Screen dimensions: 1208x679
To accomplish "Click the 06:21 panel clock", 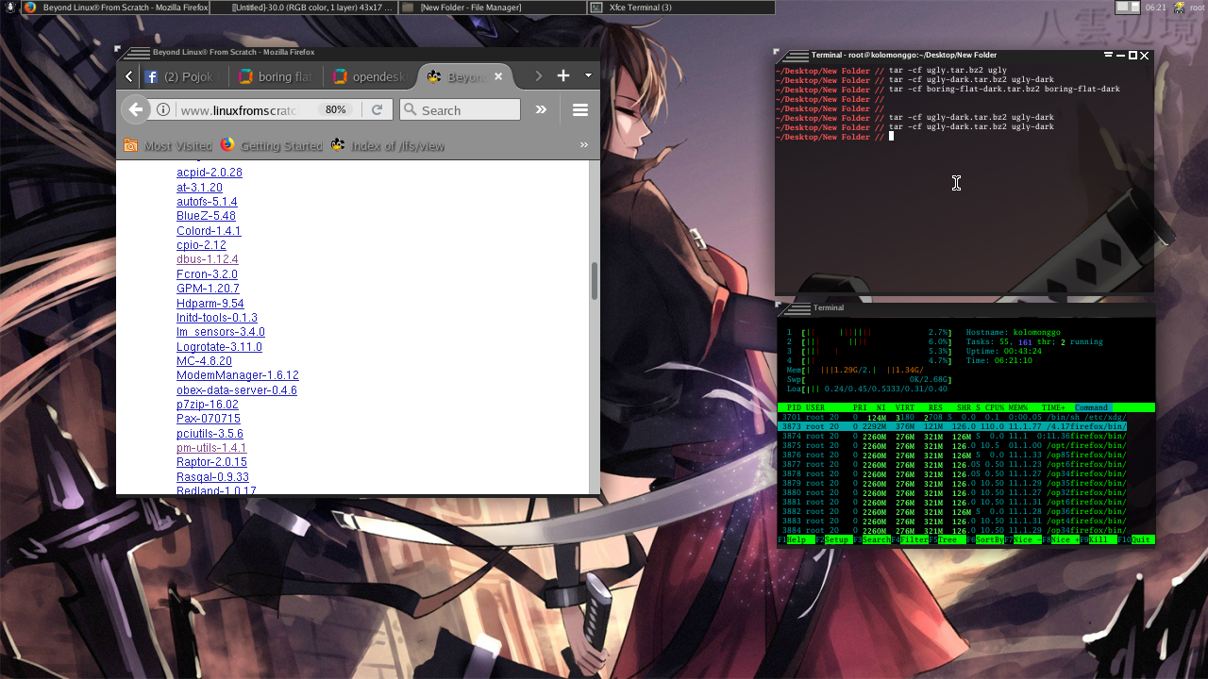I will coord(1156,8).
